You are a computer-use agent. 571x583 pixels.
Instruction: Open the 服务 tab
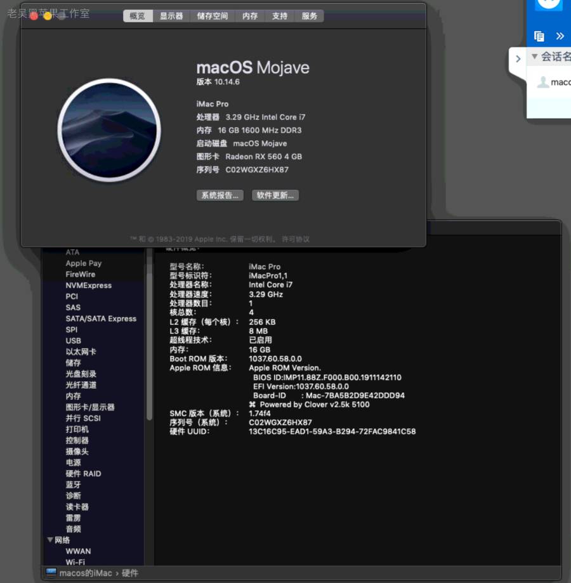[310, 16]
